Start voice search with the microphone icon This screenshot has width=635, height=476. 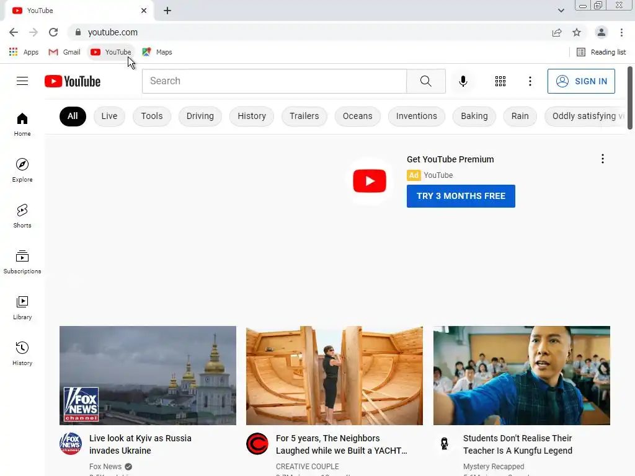pos(463,81)
